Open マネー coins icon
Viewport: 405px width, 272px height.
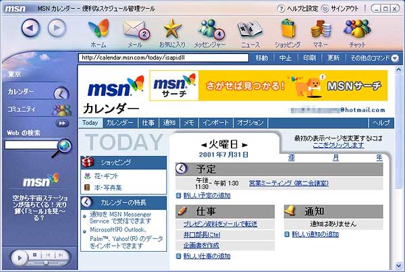[321, 29]
